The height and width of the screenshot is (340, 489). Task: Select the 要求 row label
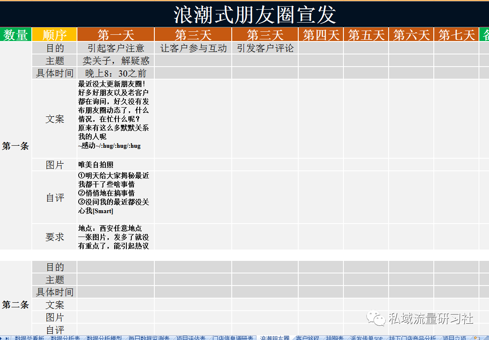[x=54, y=237]
